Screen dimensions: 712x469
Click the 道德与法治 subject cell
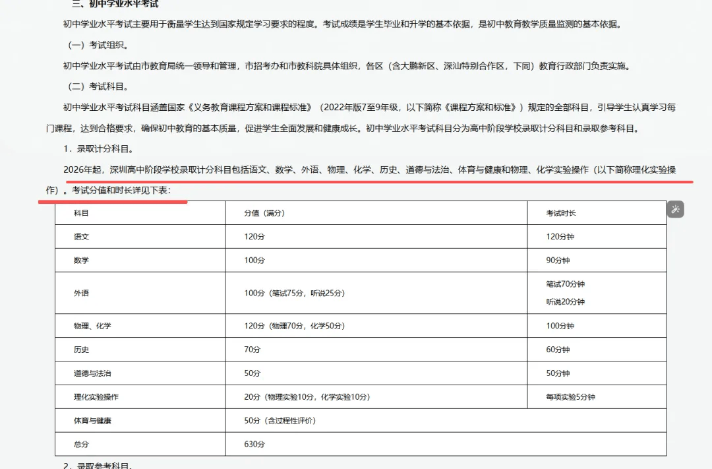click(140, 373)
